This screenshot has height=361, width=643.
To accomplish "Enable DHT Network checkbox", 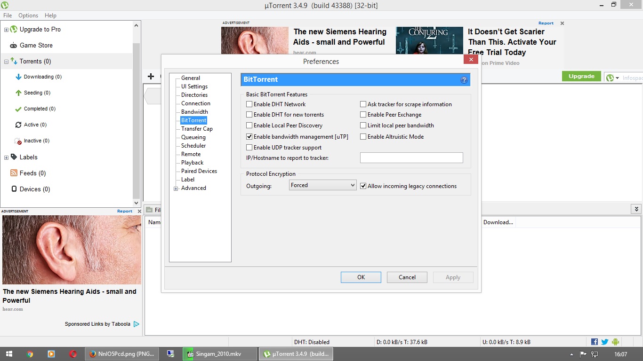I will pos(249,104).
